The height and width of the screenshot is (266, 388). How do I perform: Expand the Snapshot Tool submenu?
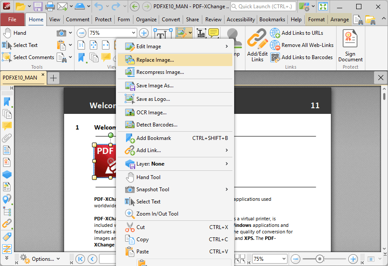[x=175, y=190]
